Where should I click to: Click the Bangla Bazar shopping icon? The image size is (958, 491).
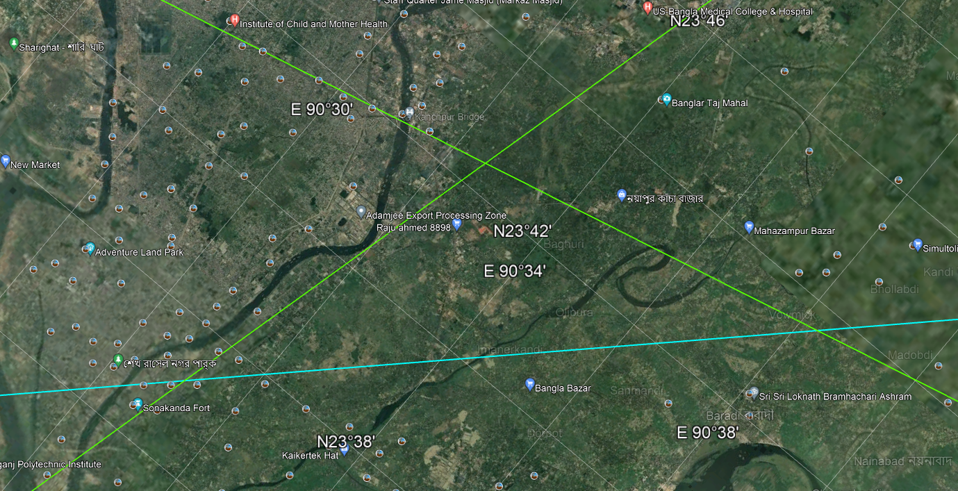pos(529,385)
